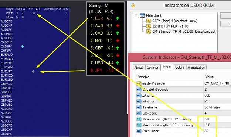
Task: Click the EUR up arrow in Strength panel
Action: click(x=118, y=18)
